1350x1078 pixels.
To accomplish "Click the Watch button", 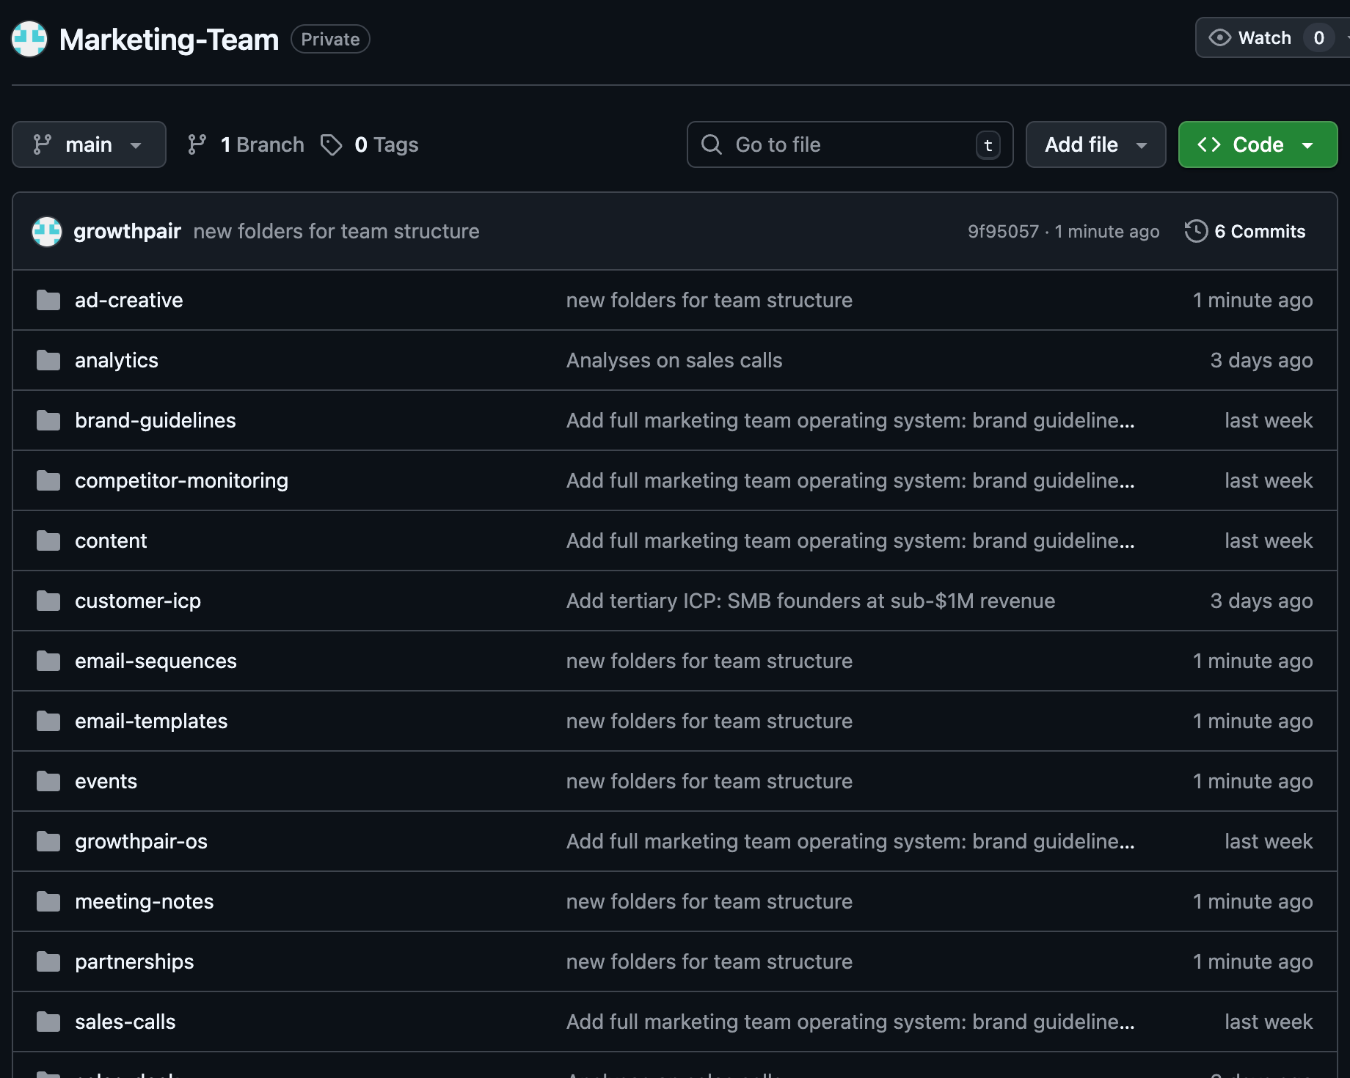I will [1272, 37].
